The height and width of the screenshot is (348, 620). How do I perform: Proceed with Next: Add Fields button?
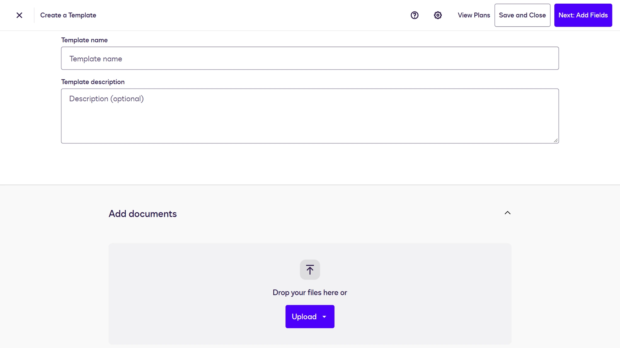point(583,15)
